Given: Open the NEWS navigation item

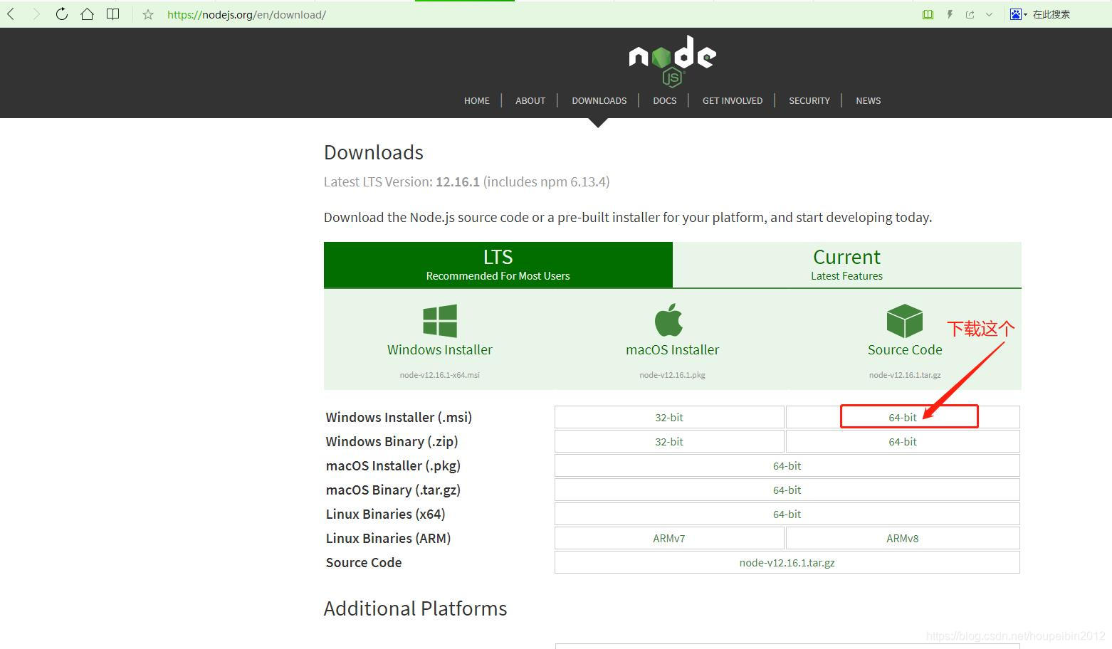Looking at the screenshot, I should click(x=868, y=101).
